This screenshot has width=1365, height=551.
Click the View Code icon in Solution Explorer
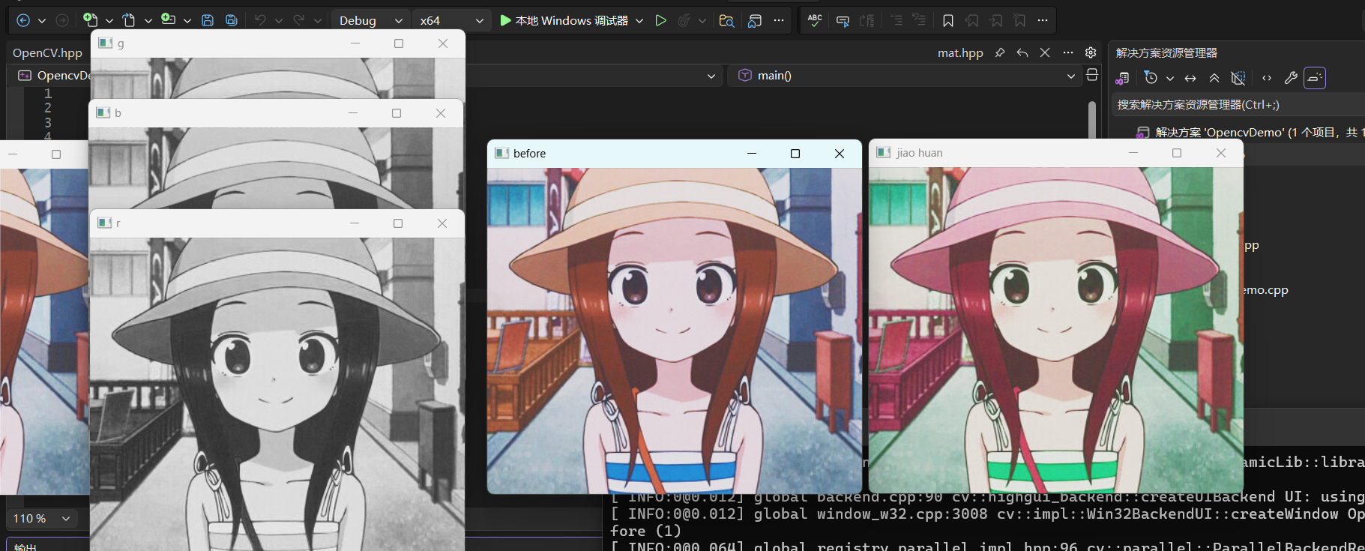[x=1267, y=78]
